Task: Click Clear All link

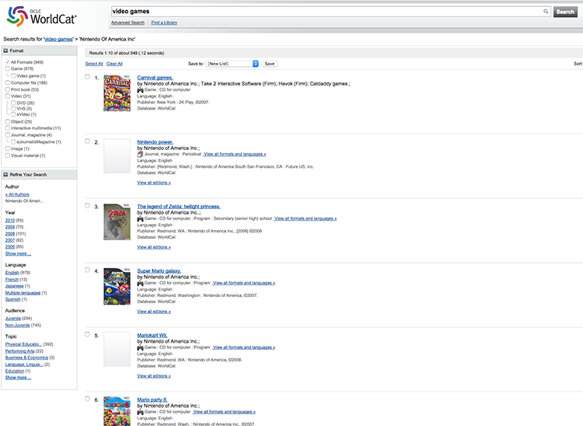Action: point(114,64)
